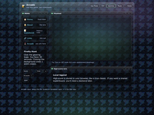Toggle Day Mode in the header
This screenshot has width=154, height=115.
pos(94,6)
